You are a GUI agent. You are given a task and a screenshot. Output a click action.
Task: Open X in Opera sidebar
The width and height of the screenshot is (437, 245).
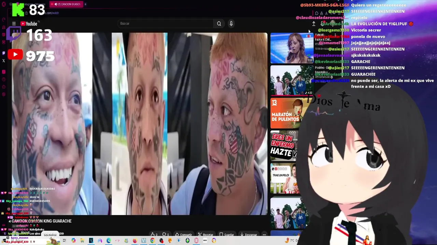pos(4,61)
